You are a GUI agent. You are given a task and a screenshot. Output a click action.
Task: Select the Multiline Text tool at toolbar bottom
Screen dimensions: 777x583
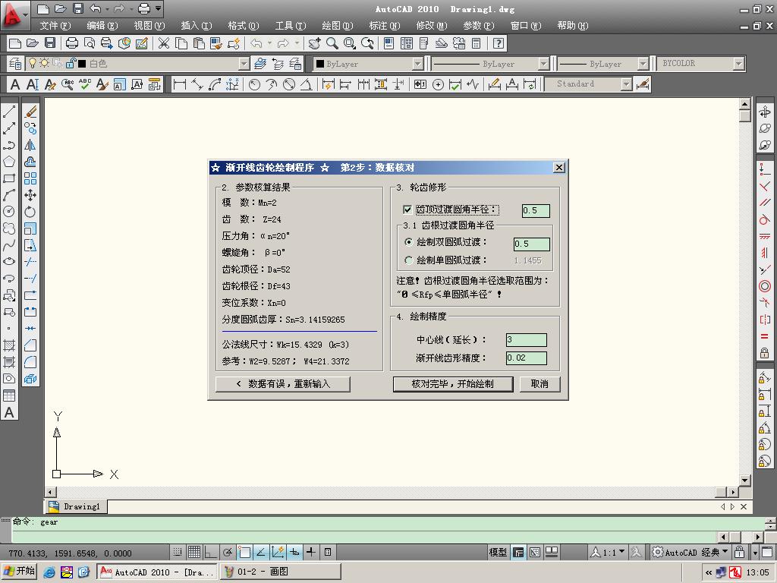(x=9, y=412)
